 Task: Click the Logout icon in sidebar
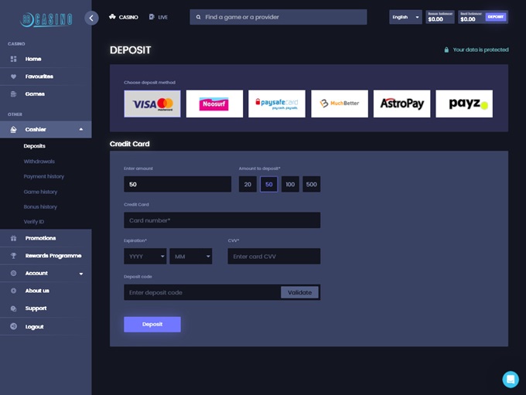point(13,327)
